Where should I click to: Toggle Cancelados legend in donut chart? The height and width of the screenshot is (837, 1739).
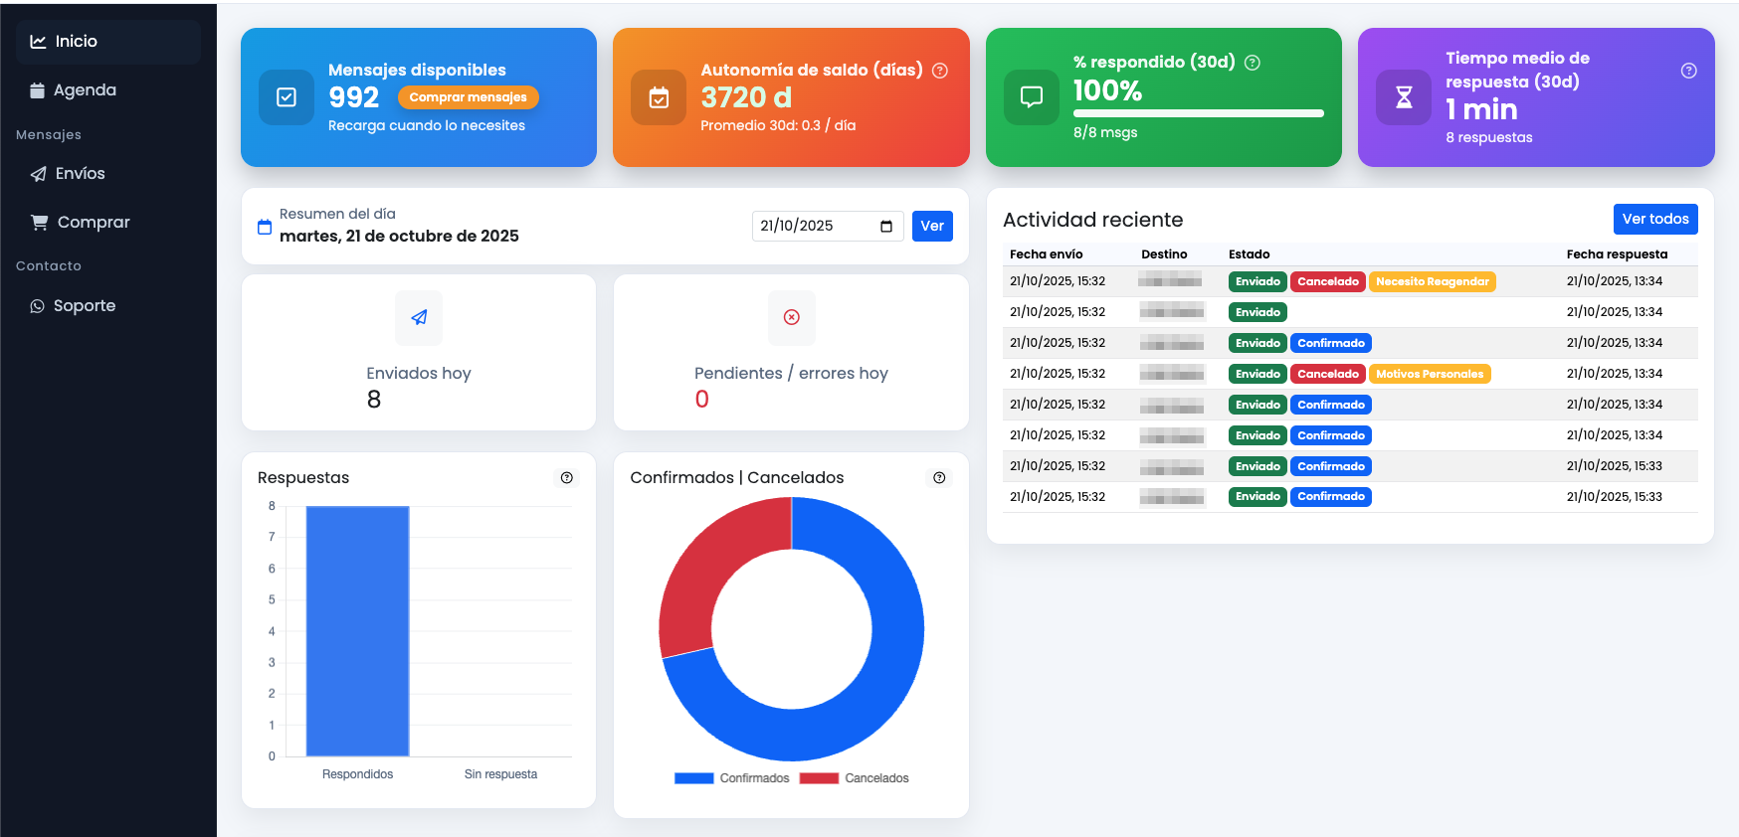(855, 778)
